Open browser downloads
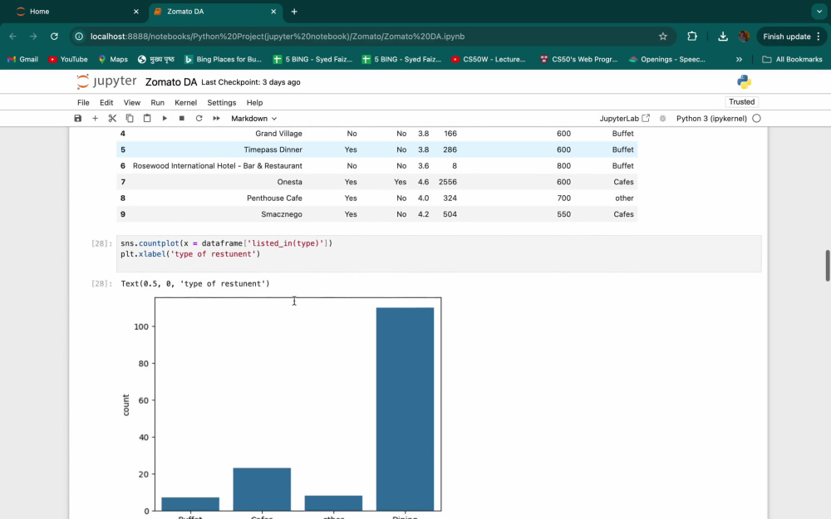The height and width of the screenshot is (519, 831). pos(723,36)
